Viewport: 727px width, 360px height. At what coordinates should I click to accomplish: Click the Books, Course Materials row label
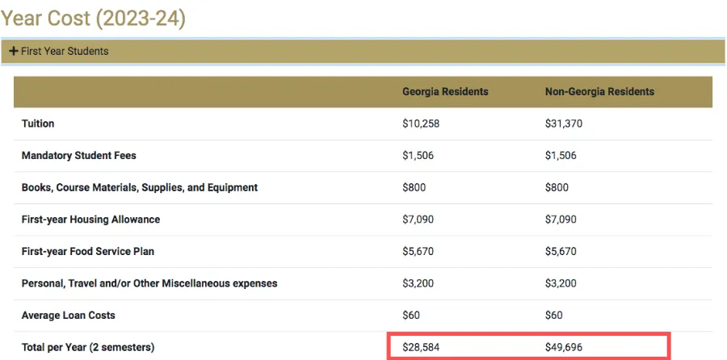pos(140,187)
